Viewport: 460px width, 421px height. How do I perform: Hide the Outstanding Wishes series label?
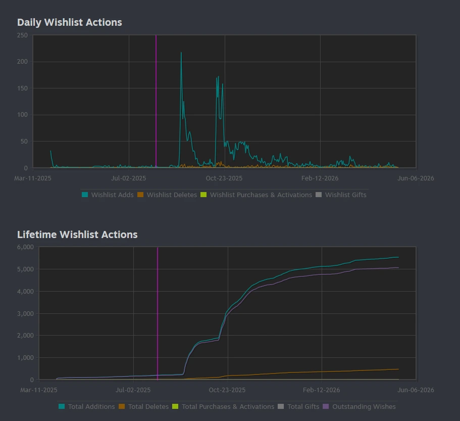coord(364,407)
